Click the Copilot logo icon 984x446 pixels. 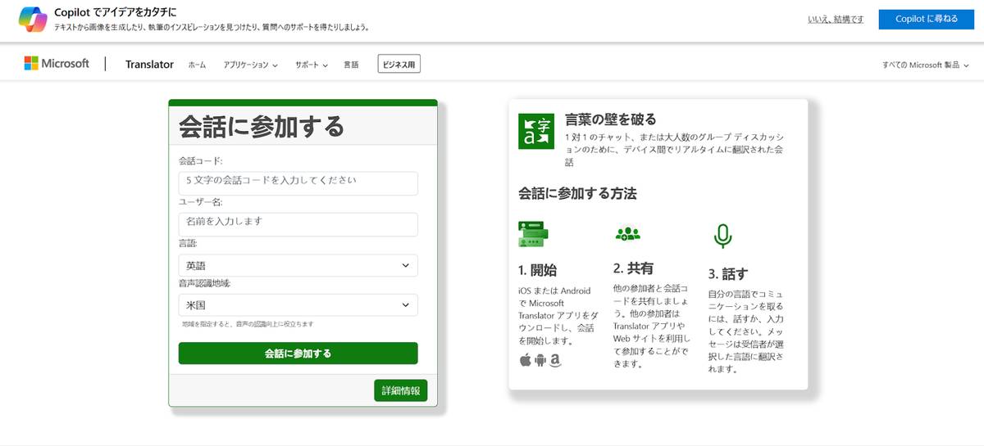33,20
